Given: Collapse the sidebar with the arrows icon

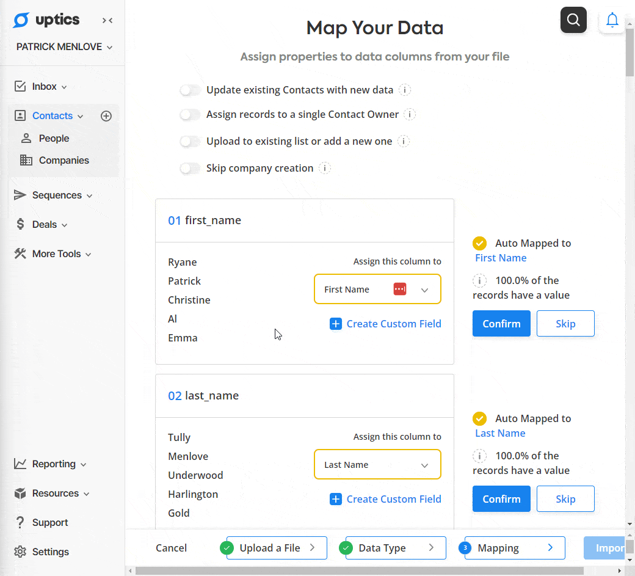Looking at the screenshot, I should (107, 20).
